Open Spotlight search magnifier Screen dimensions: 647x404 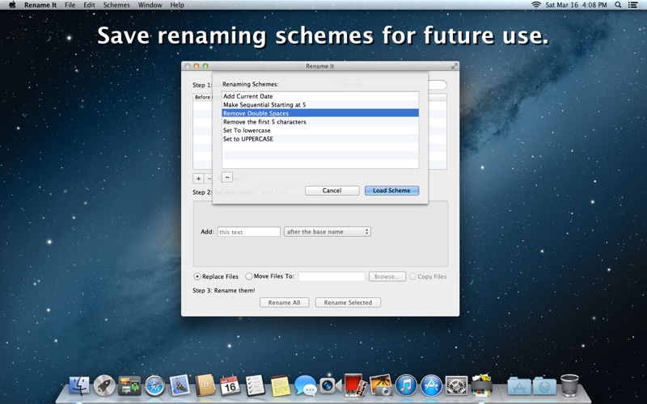[618, 5]
